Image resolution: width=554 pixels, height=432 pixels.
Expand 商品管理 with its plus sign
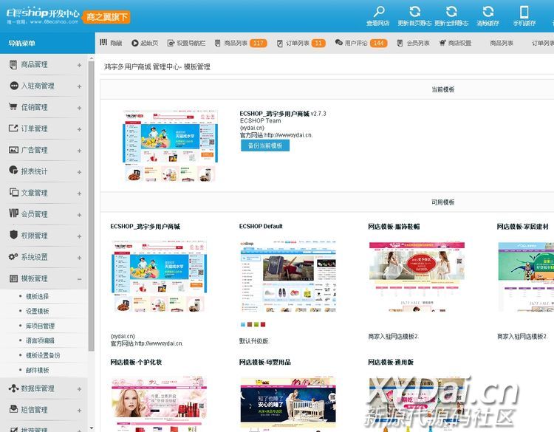coord(80,65)
